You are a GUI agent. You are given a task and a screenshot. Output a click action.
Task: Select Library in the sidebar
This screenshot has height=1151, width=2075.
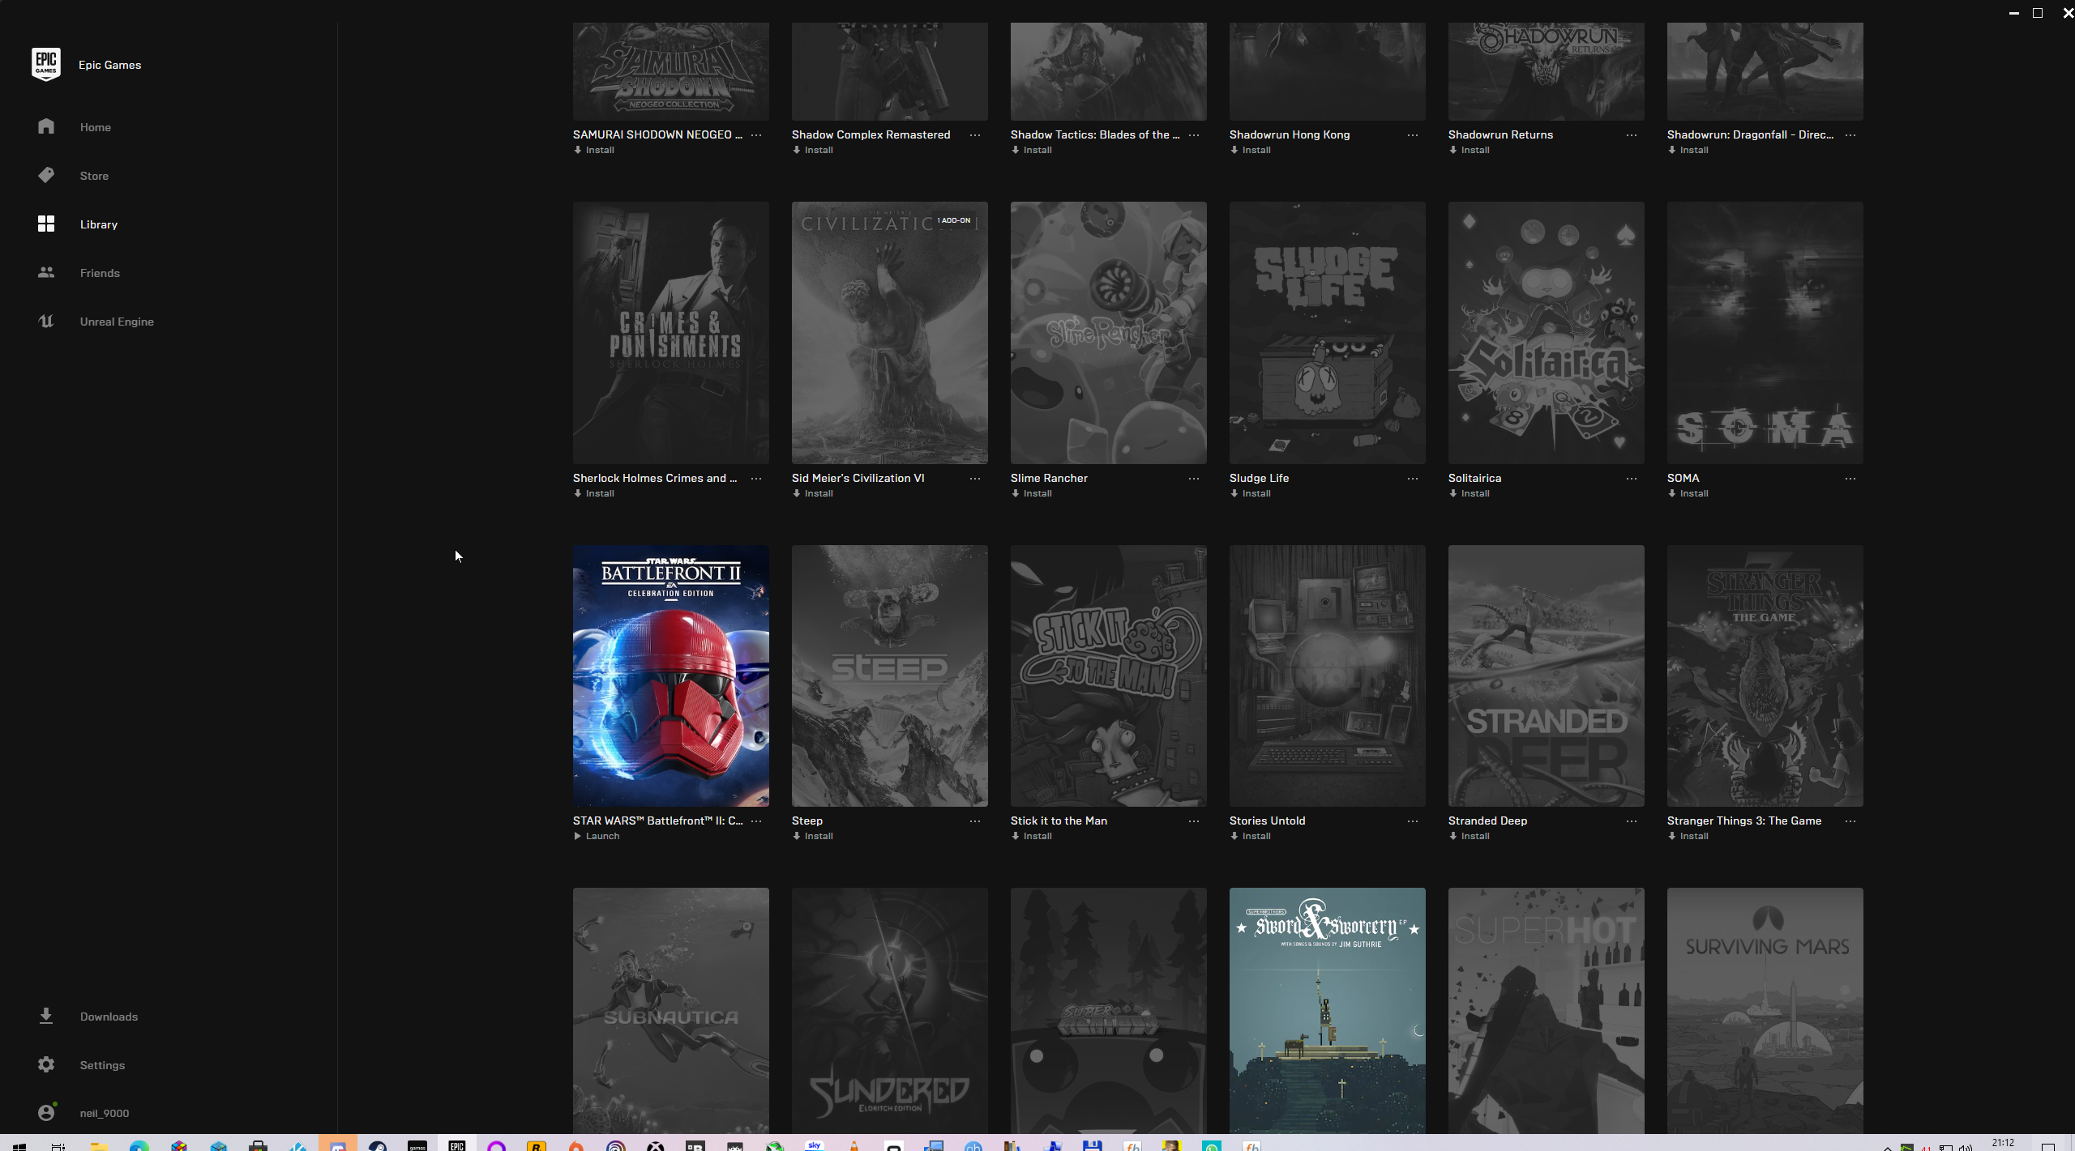pos(98,224)
